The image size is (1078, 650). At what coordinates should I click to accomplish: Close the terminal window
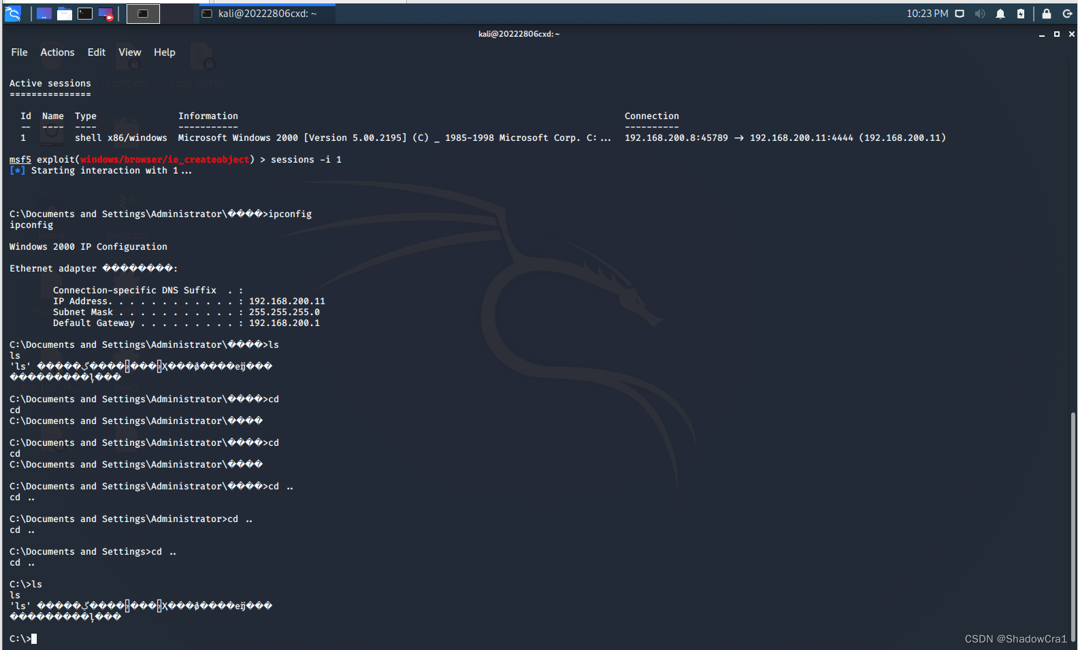[1071, 34]
